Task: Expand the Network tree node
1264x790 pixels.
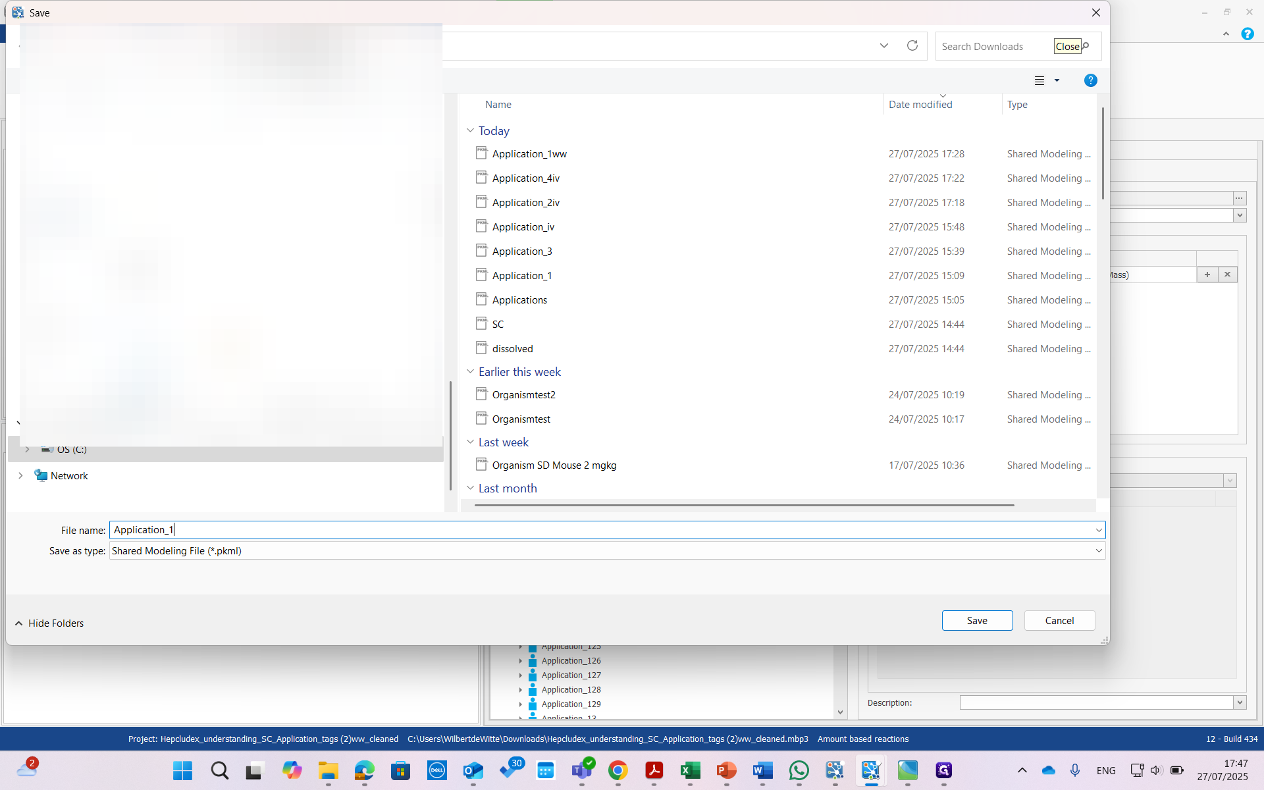Action: coord(20,475)
